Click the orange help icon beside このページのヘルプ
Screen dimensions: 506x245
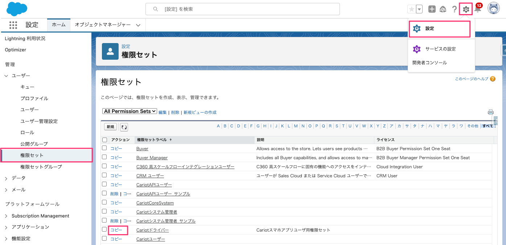493,79
